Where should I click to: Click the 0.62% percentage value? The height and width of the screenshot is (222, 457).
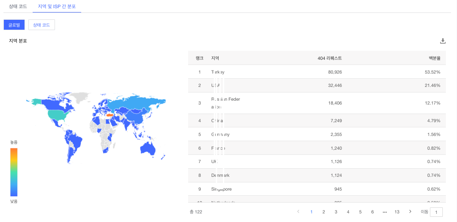pyautogui.click(x=434, y=189)
